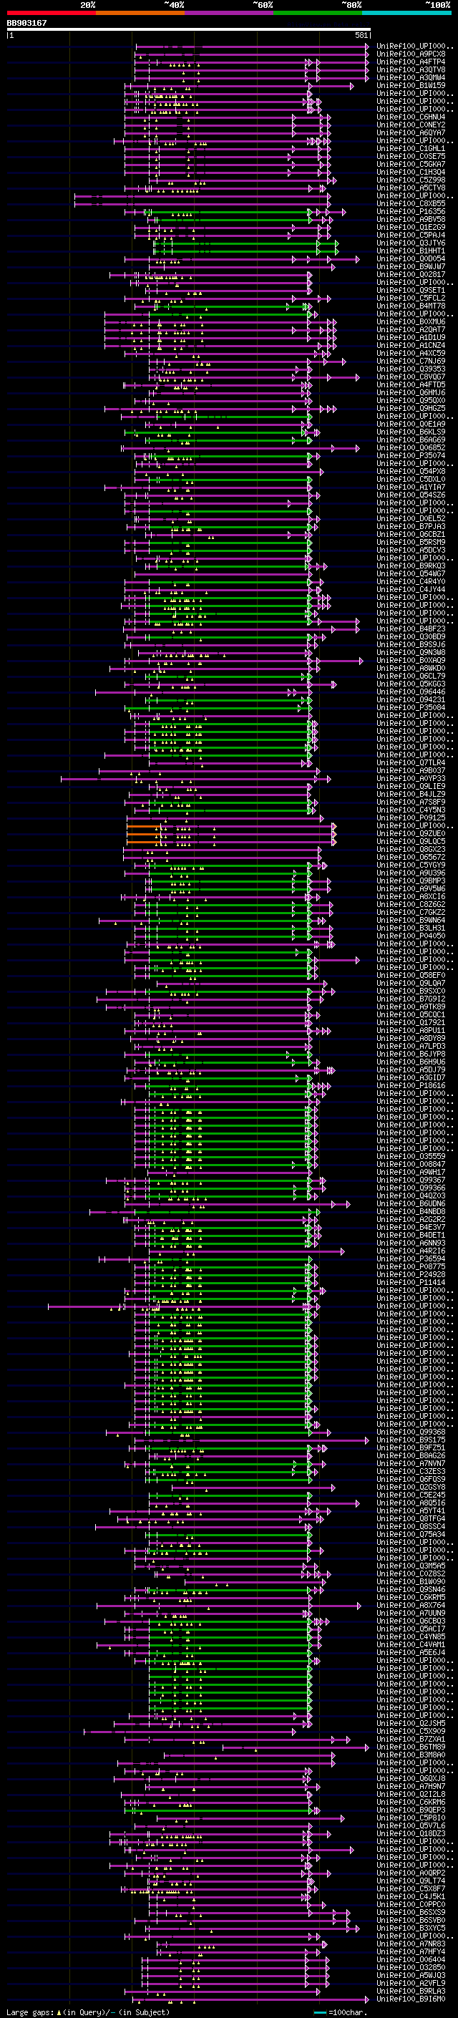Click the UniRef100_B7ZXA1 hit label
Image resolution: width=458 pixels, height=2018 pixels.
pos(411,1739)
